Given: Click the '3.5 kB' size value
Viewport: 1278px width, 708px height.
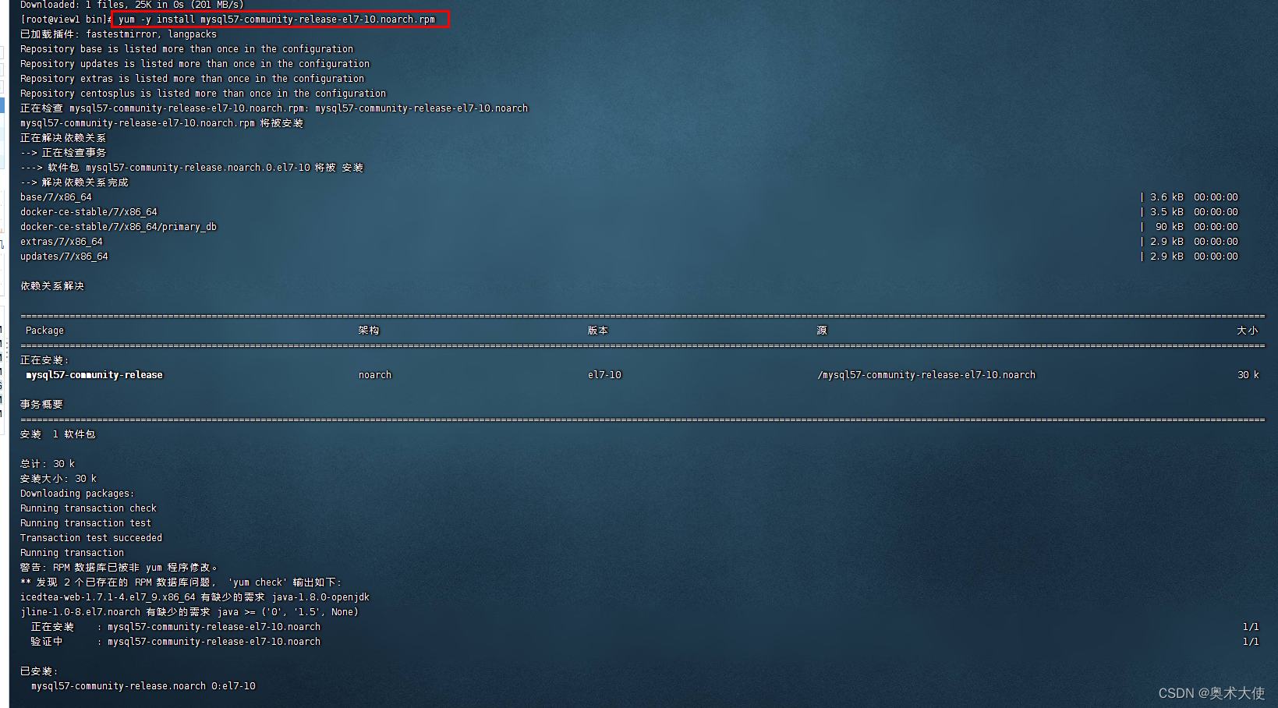Looking at the screenshot, I should click(1166, 212).
